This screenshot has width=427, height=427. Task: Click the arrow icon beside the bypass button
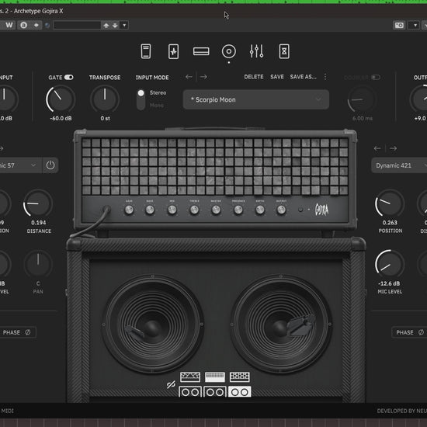(x=36, y=25)
